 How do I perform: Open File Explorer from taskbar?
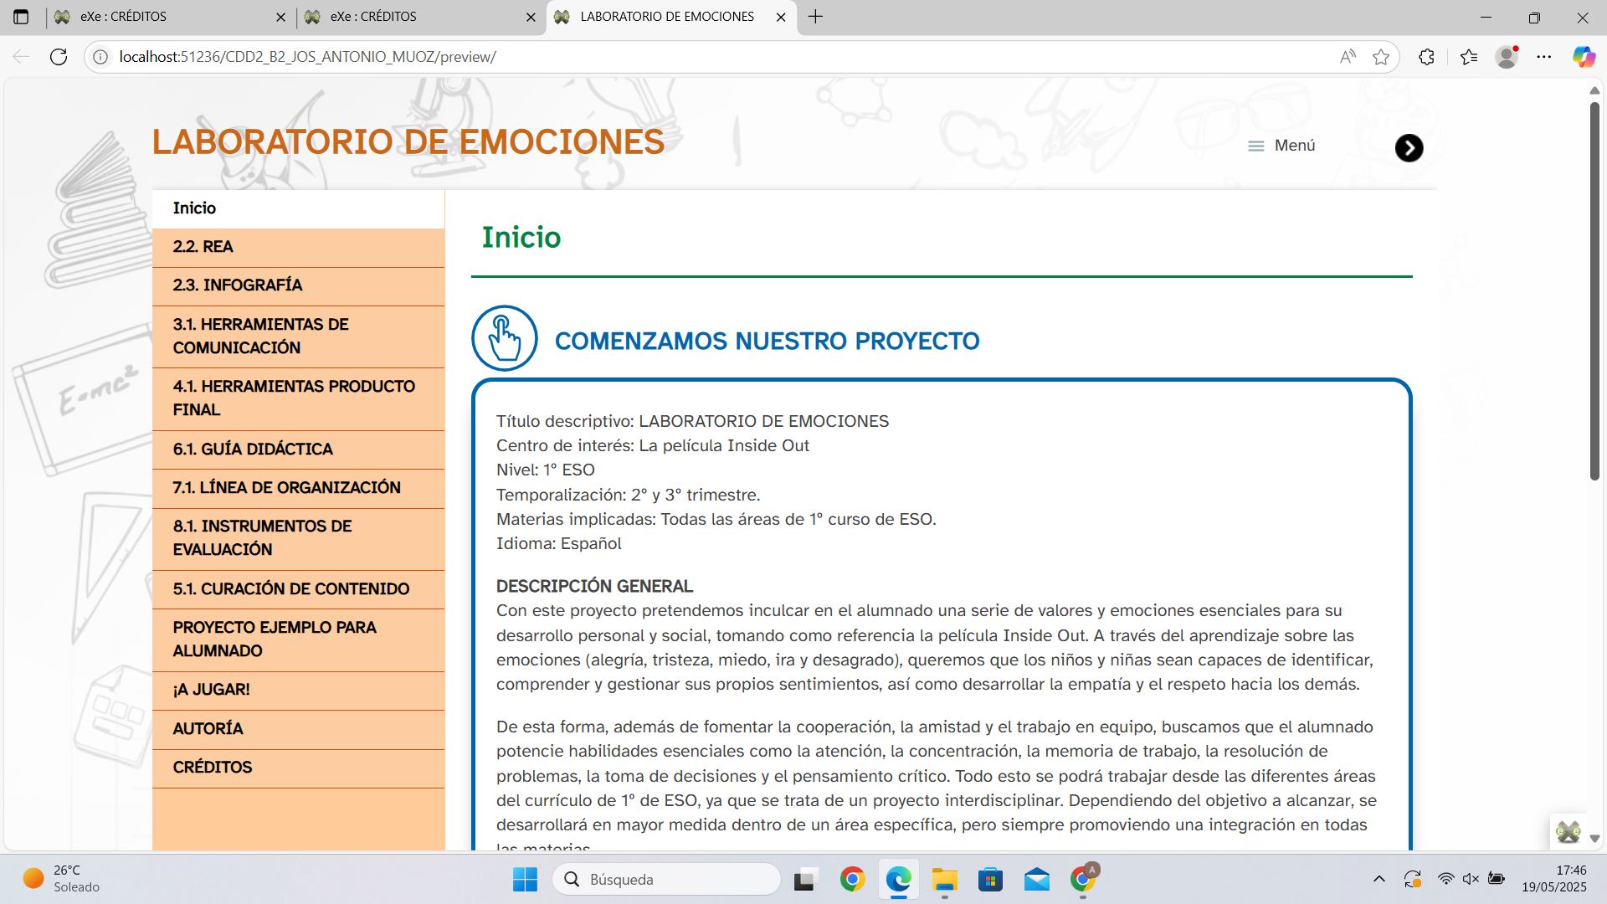click(x=944, y=880)
